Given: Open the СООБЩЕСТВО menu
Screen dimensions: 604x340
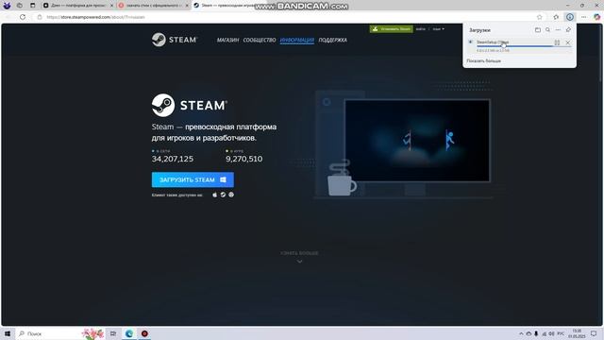Looking at the screenshot, I should [x=260, y=40].
